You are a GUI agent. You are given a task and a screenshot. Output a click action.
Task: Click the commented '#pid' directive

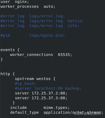5,36
